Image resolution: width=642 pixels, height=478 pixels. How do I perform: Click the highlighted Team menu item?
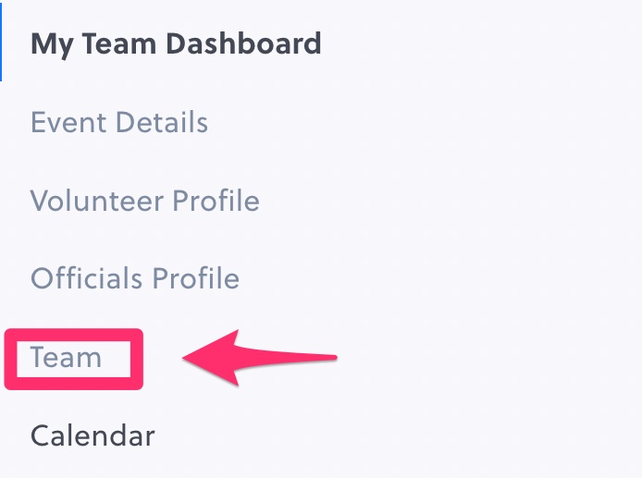pyautogui.click(x=66, y=357)
